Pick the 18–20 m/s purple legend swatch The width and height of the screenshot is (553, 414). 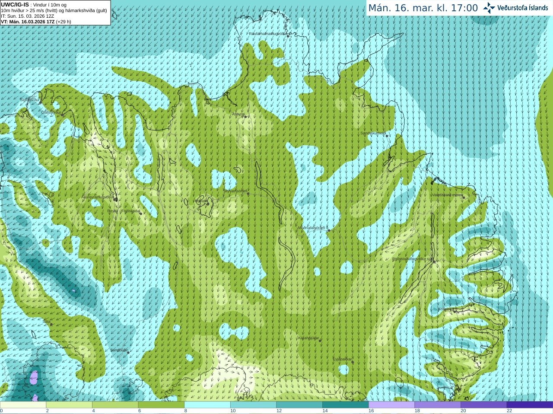pyautogui.click(x=438, y=405)
